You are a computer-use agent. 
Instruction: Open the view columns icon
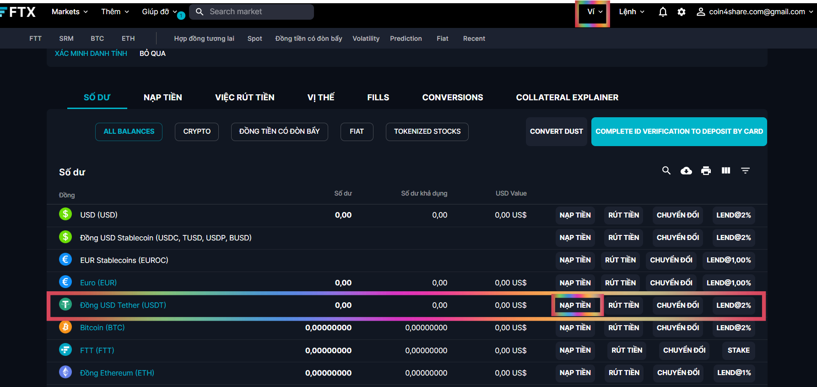(726, 170)
